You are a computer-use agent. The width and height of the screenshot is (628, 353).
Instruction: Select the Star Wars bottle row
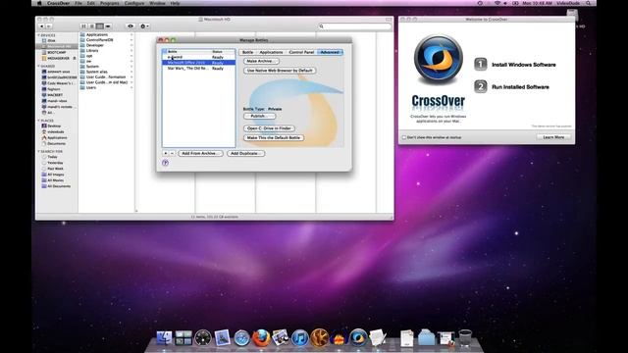(198, 69)
